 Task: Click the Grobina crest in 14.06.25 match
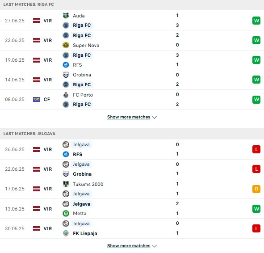pos(66,75)
